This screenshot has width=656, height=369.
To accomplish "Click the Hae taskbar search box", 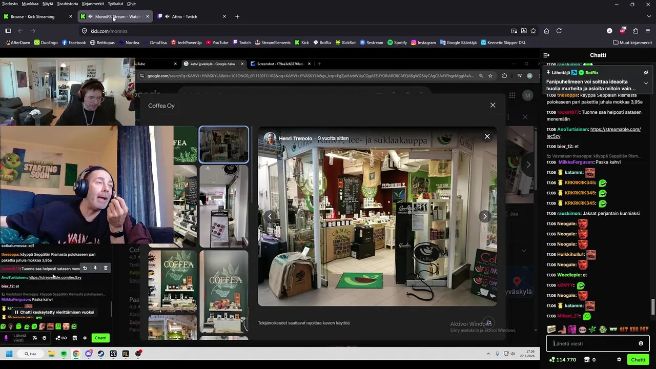I will coord(30,354).
